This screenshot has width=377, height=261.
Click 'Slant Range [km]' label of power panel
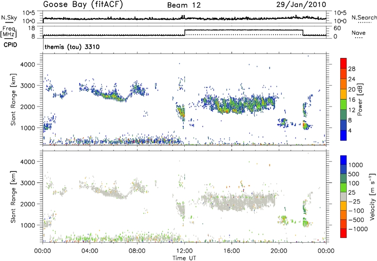13,99
